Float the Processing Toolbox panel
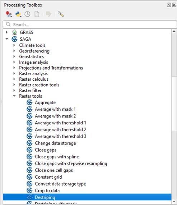Screen dimensions: 177x205 coord(169,5)
